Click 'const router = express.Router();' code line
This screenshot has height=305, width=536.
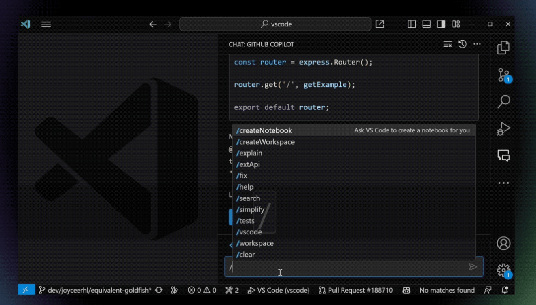[303, 62]
